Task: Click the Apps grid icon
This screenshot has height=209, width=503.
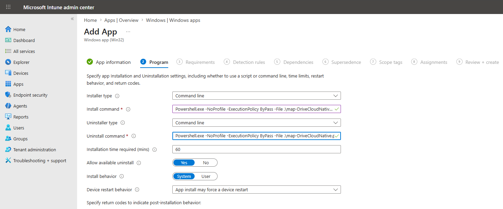Action: pos(8,84)
